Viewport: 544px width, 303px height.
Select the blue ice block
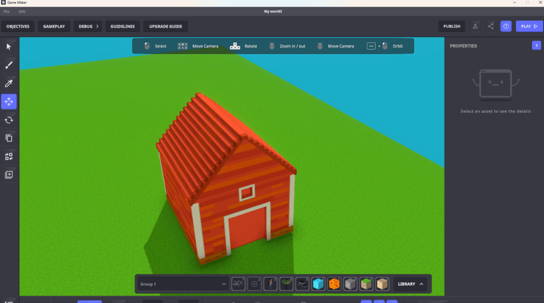[318, 284]
